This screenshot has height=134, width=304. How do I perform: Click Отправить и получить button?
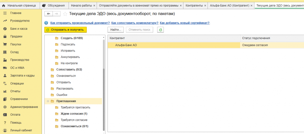[65, 30]
